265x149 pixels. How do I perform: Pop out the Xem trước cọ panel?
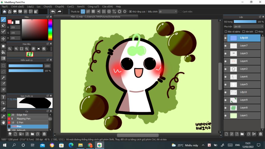[x=48, y=96]
